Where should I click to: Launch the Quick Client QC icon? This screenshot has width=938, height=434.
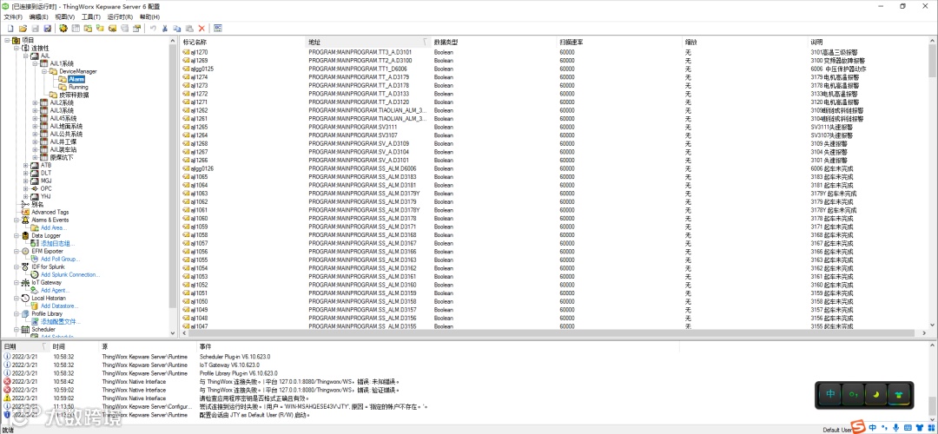point(218,28)
